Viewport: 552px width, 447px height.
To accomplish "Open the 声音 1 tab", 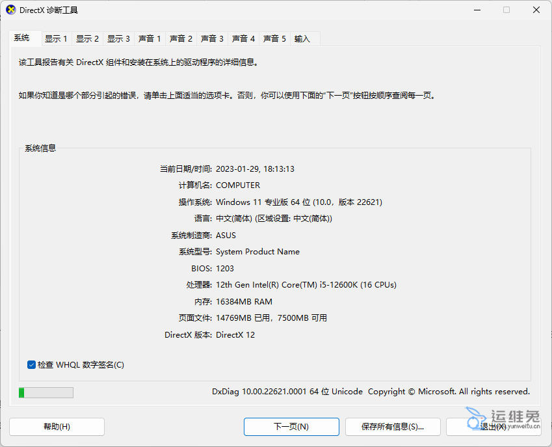I will [150, 39].
